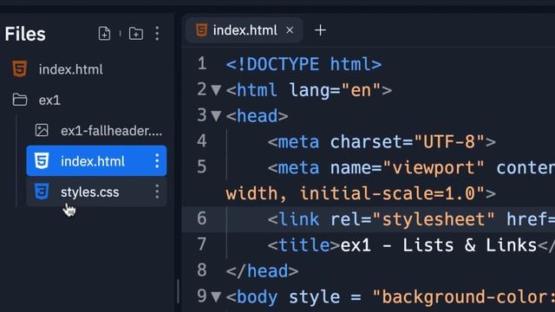Viewport: 555px width, 312px height.
Task: Open the options menu for selected index.html
Action: coord(157,161)
